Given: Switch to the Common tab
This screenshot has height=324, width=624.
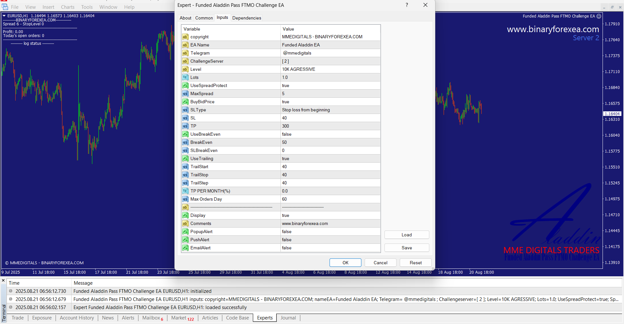Looking at the screenshot, I should [x=204, y=18].
